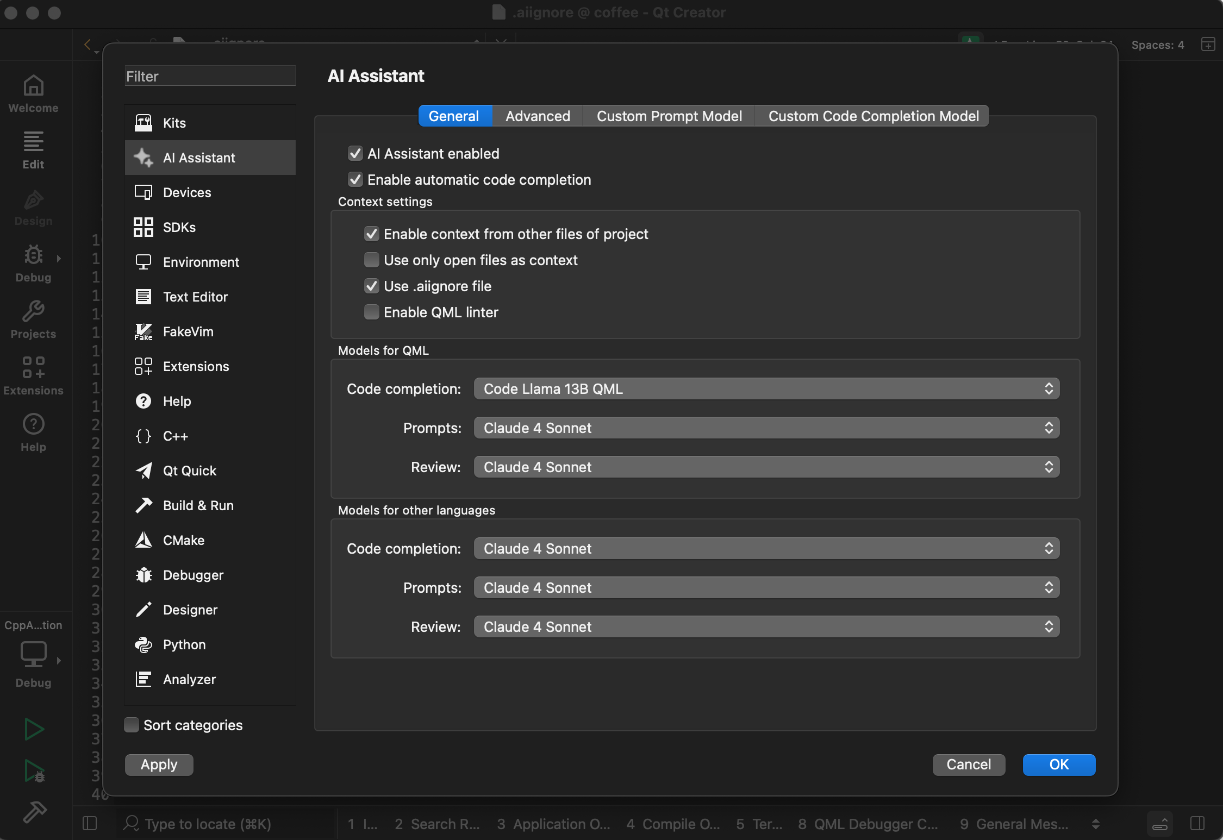The width and height of the screenshot is (1223, 840).
Task: Open Projects mode in sidebar
Action: tap(33, 319)
